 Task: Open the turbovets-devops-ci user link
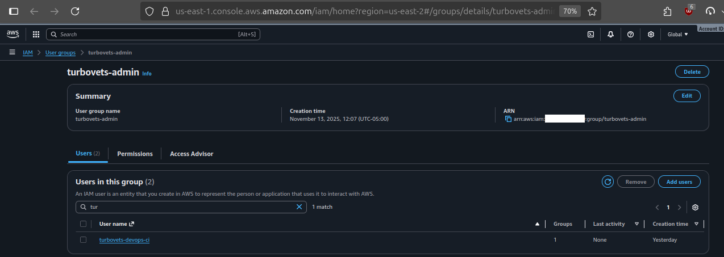(124, 240)
